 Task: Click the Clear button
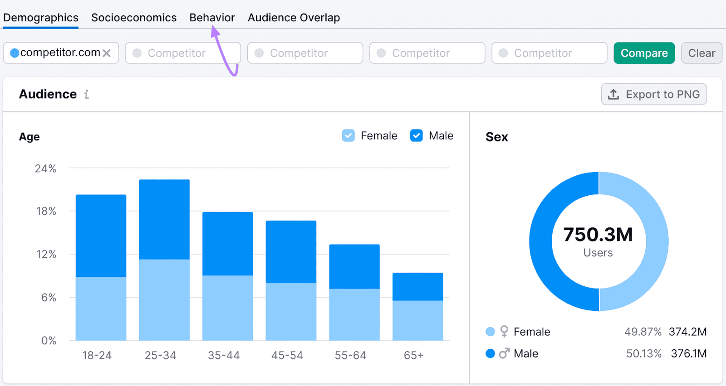[x=701, y=53]
